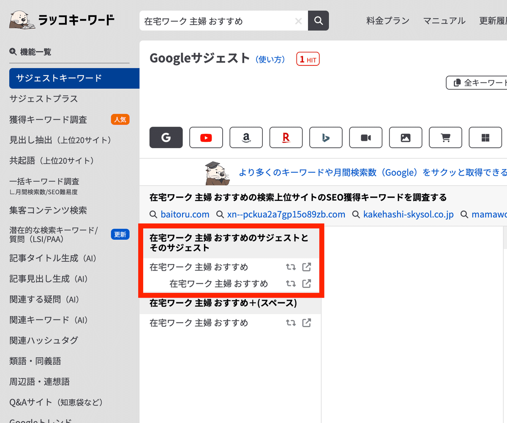Clear the search box with the X
Viewport: 507px width, 423px height.
[x=299, y=21]
